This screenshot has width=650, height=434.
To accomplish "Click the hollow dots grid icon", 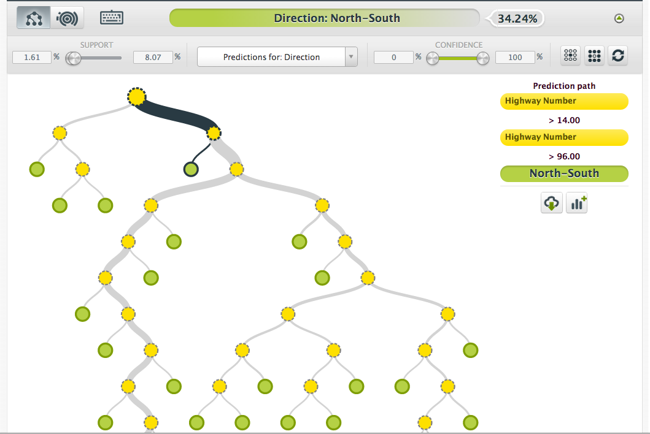I will 570,55.
